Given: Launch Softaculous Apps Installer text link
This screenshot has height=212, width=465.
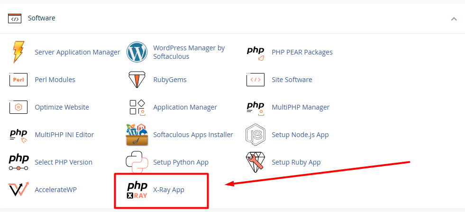Looking at the screenshot, I should [193, 135].
